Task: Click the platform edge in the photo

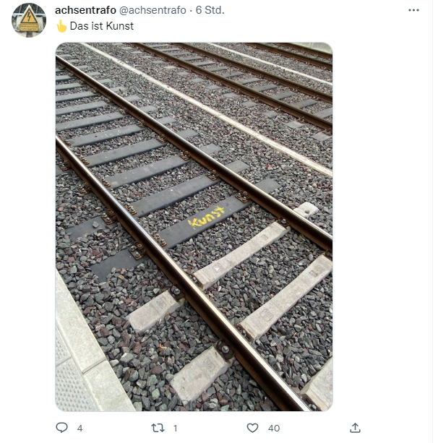Action: (82, 353)
